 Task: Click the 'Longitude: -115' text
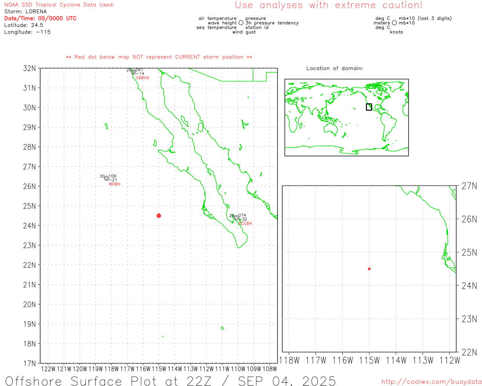coord(27,32)
